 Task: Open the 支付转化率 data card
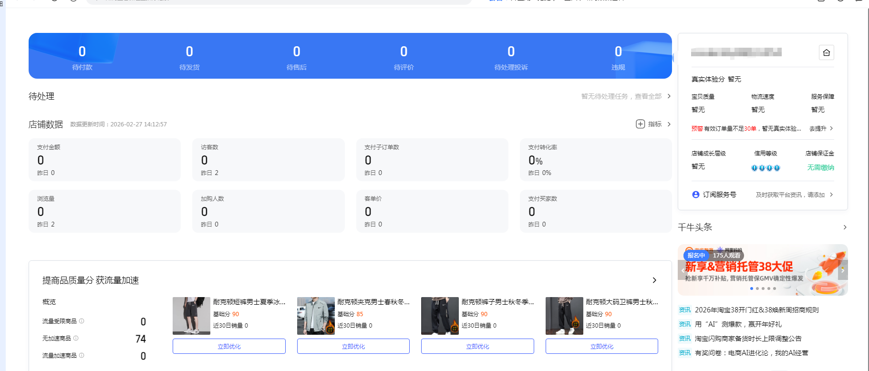tap(596, 160)
